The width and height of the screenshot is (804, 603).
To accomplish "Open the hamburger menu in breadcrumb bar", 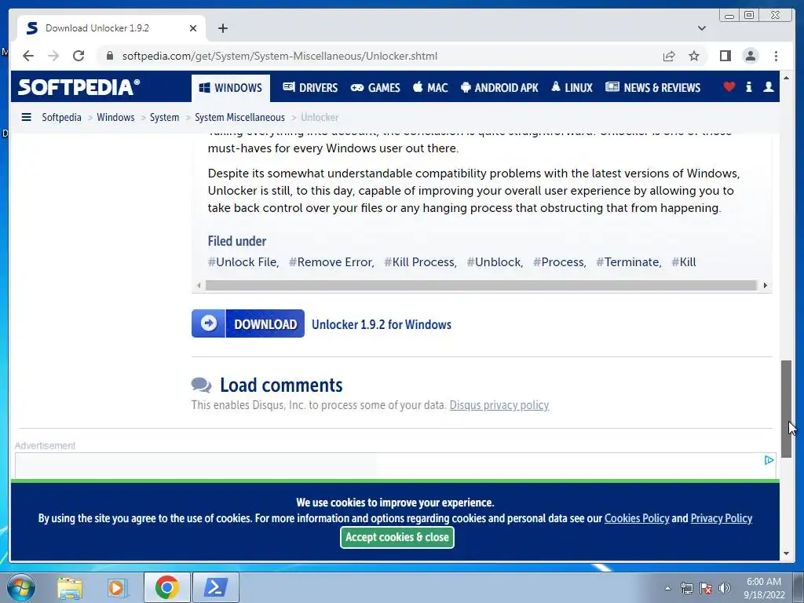I will click(x=26, y=118).
